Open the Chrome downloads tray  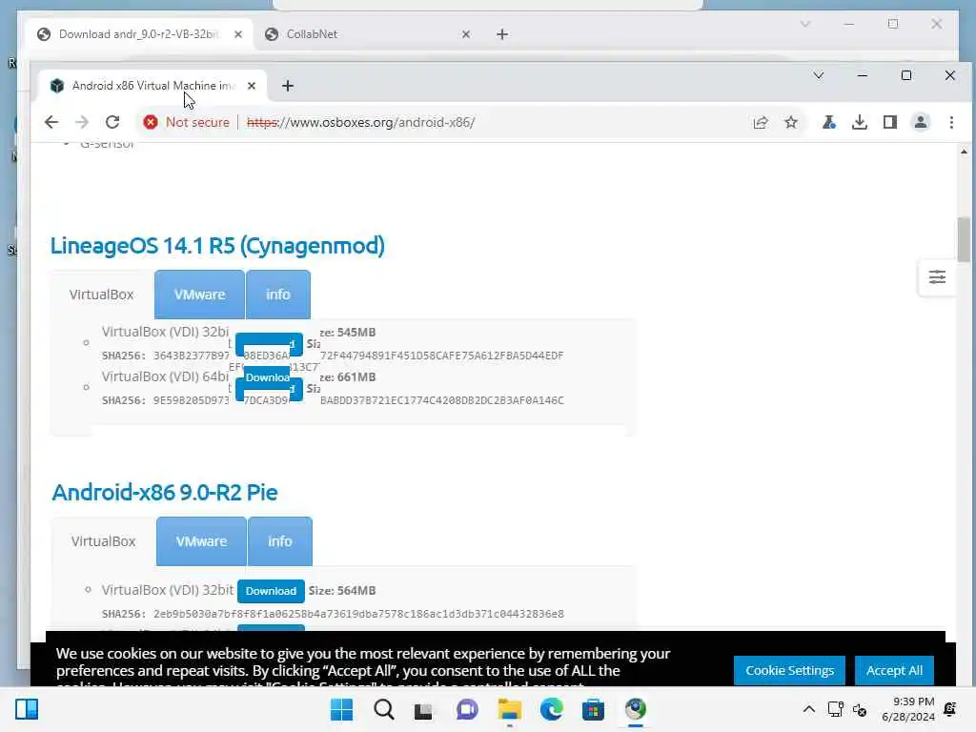(x=860, y=123)
